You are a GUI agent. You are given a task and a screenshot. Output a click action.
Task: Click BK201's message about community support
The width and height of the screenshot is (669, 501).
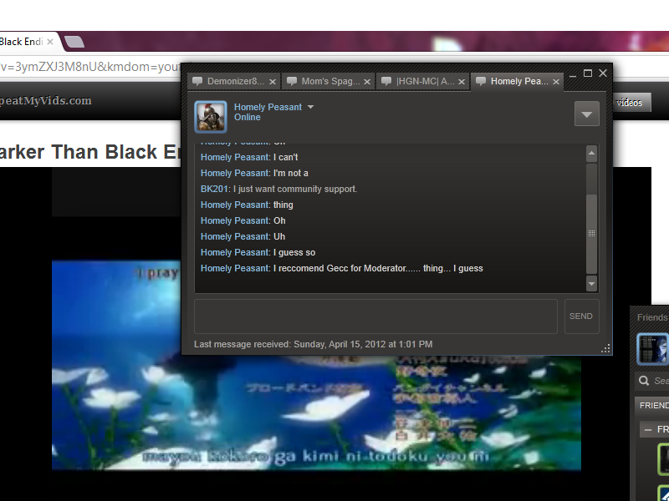click(279, 189)
